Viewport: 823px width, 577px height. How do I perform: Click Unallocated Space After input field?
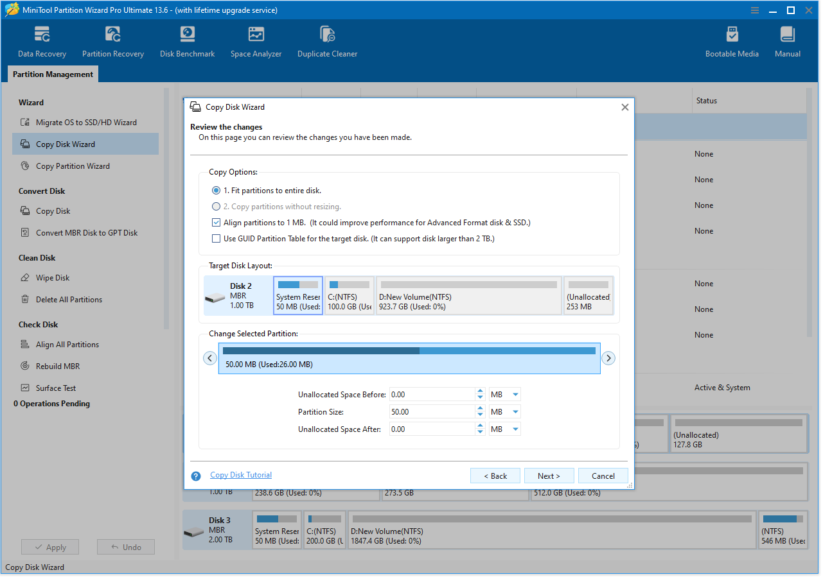pos(432,429)
